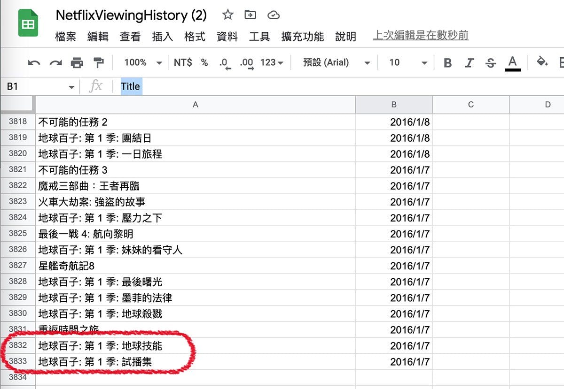Check the cloud save status icon

[x=273, y=15]
